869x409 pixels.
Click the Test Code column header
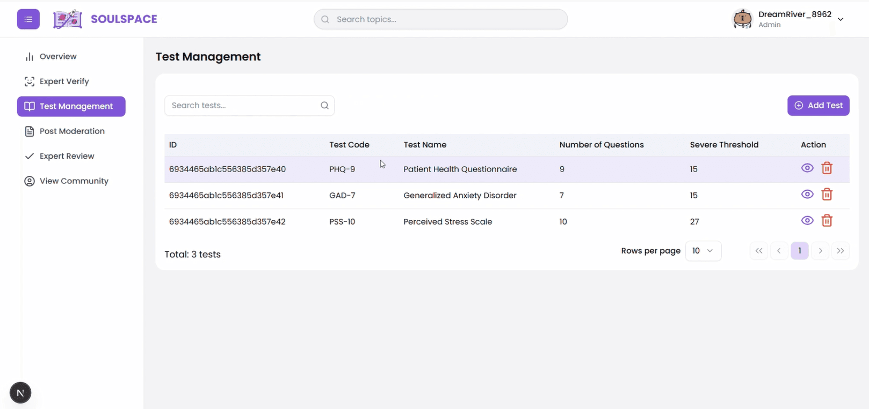[x=349, y=145]
